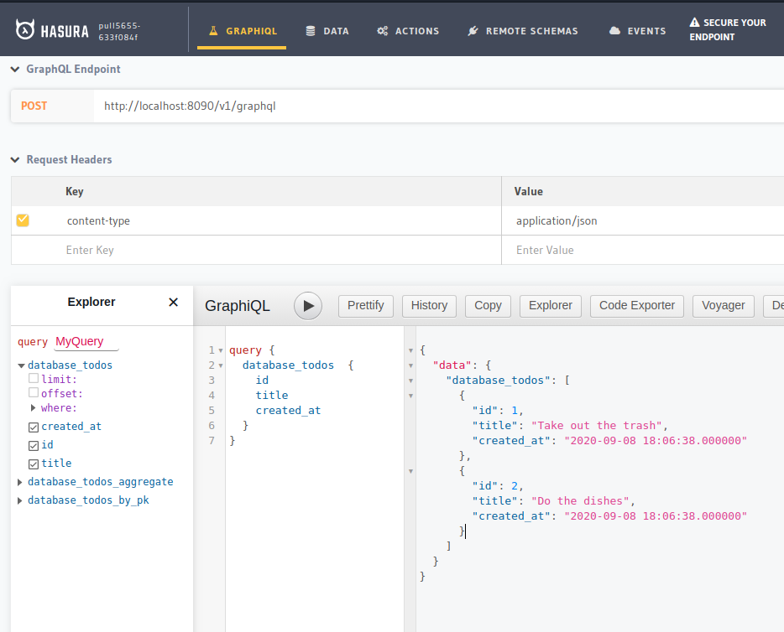Follow the Secure Your Endpoint link
Screen dimensions: 784x632
click(x=728, y=29)
